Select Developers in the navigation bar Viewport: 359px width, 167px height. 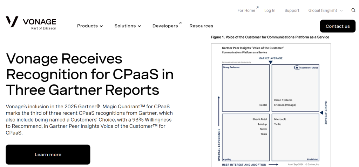coord(165,26)
